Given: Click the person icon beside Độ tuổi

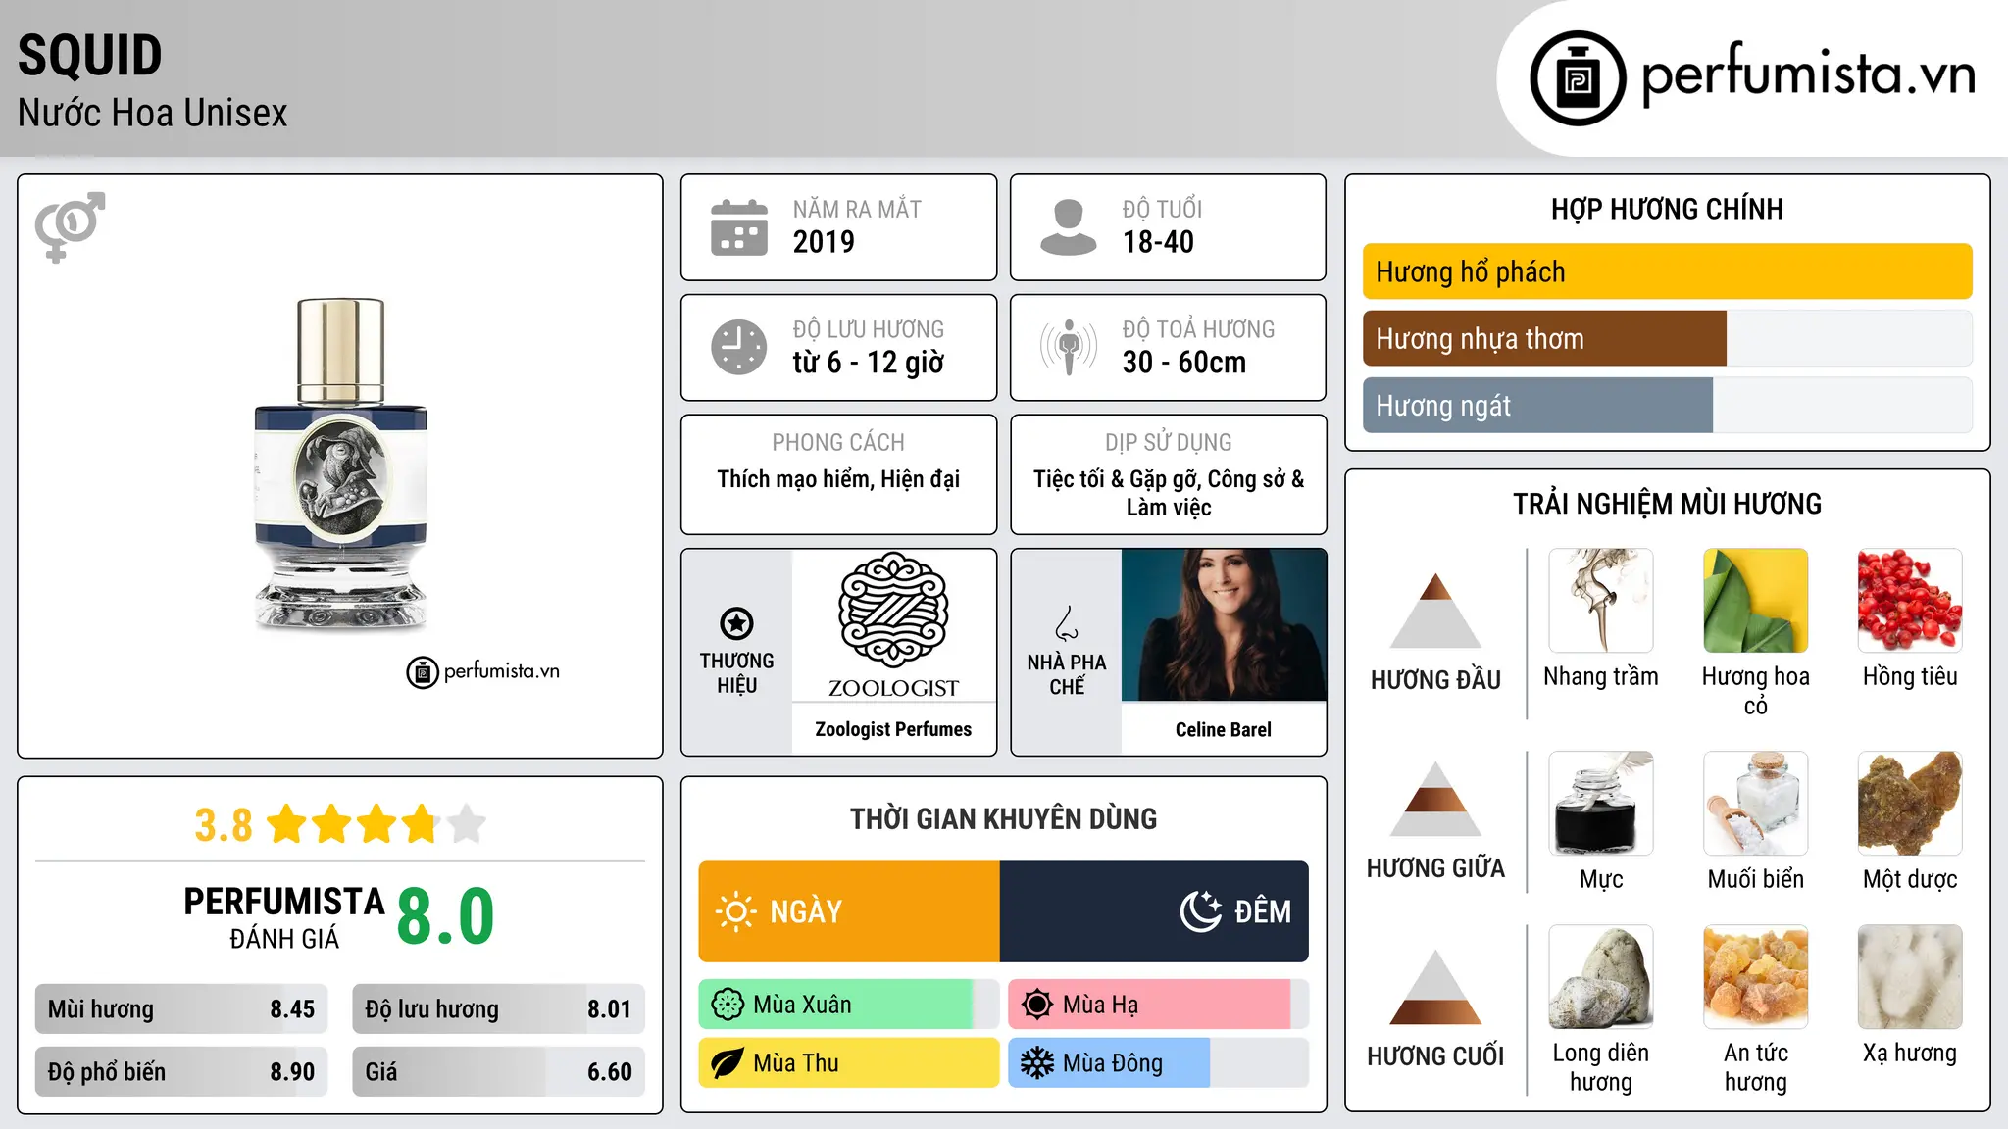Looking at the screenshot, I should pyautogui.click(x=1069, y=227).
